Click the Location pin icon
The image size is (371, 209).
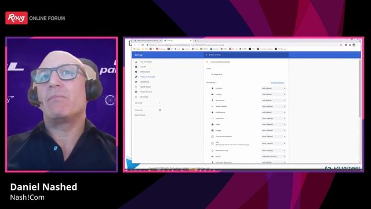[212, 88]
